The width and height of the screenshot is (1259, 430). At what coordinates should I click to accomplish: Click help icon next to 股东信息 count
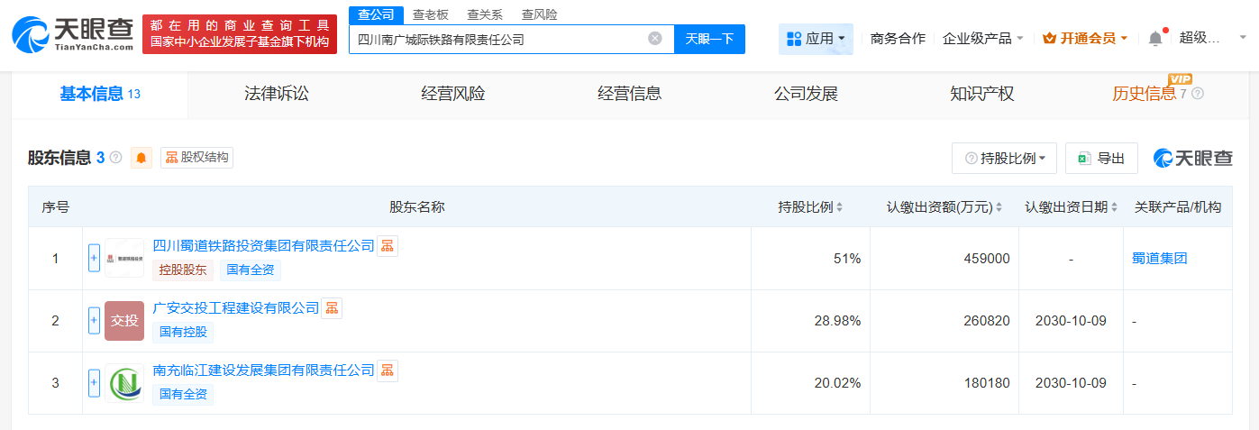click(115, 158)
